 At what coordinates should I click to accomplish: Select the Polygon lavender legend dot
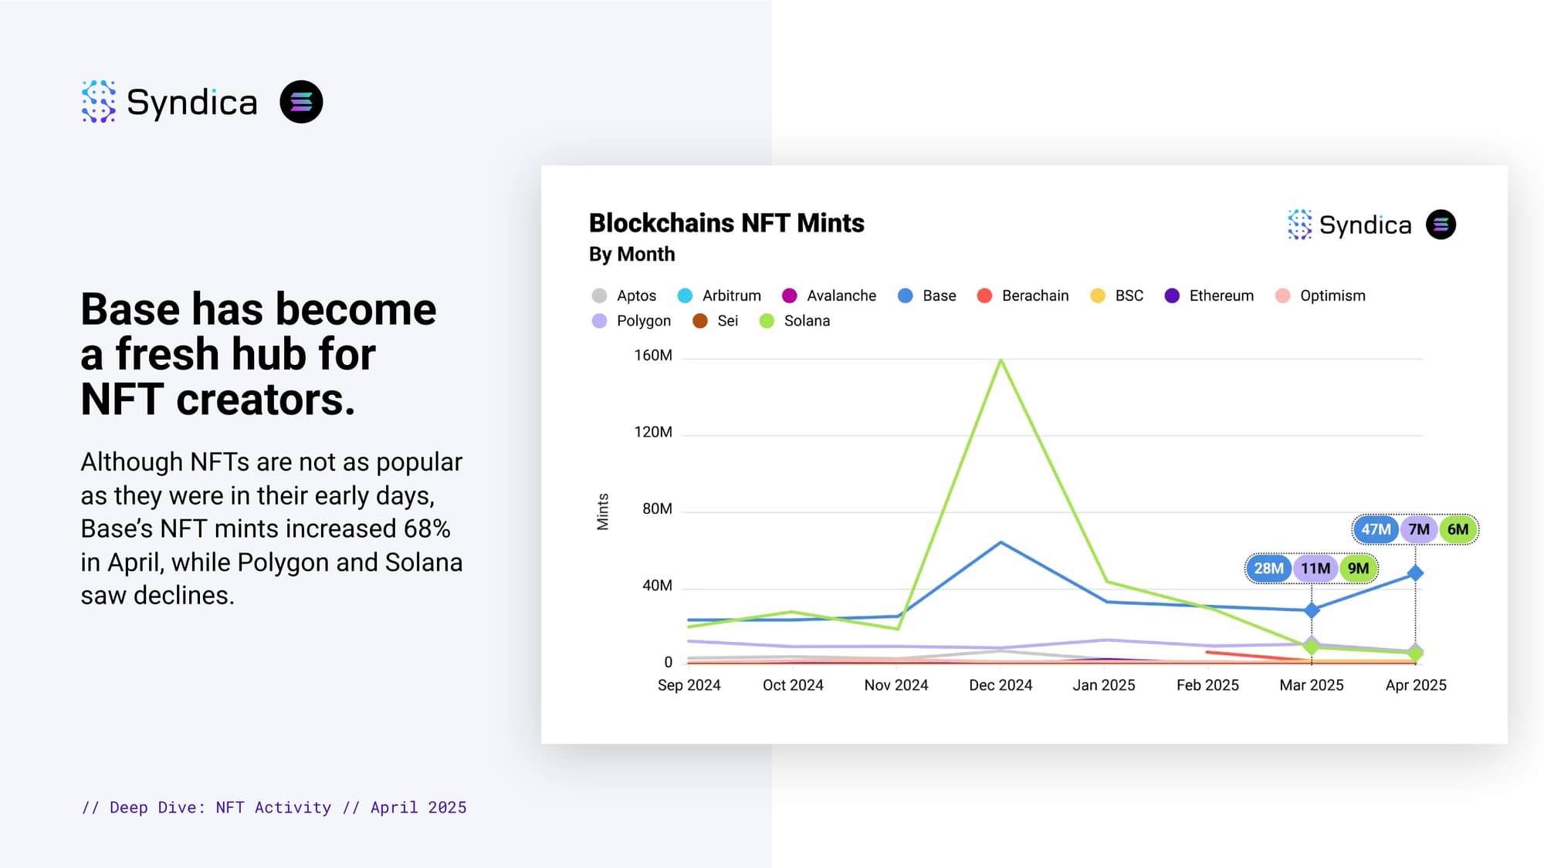[599, 321]
